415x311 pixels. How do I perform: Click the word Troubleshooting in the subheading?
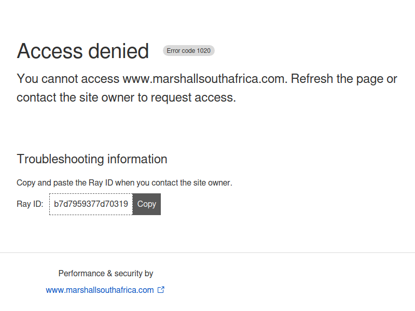[x=60, y=160]
